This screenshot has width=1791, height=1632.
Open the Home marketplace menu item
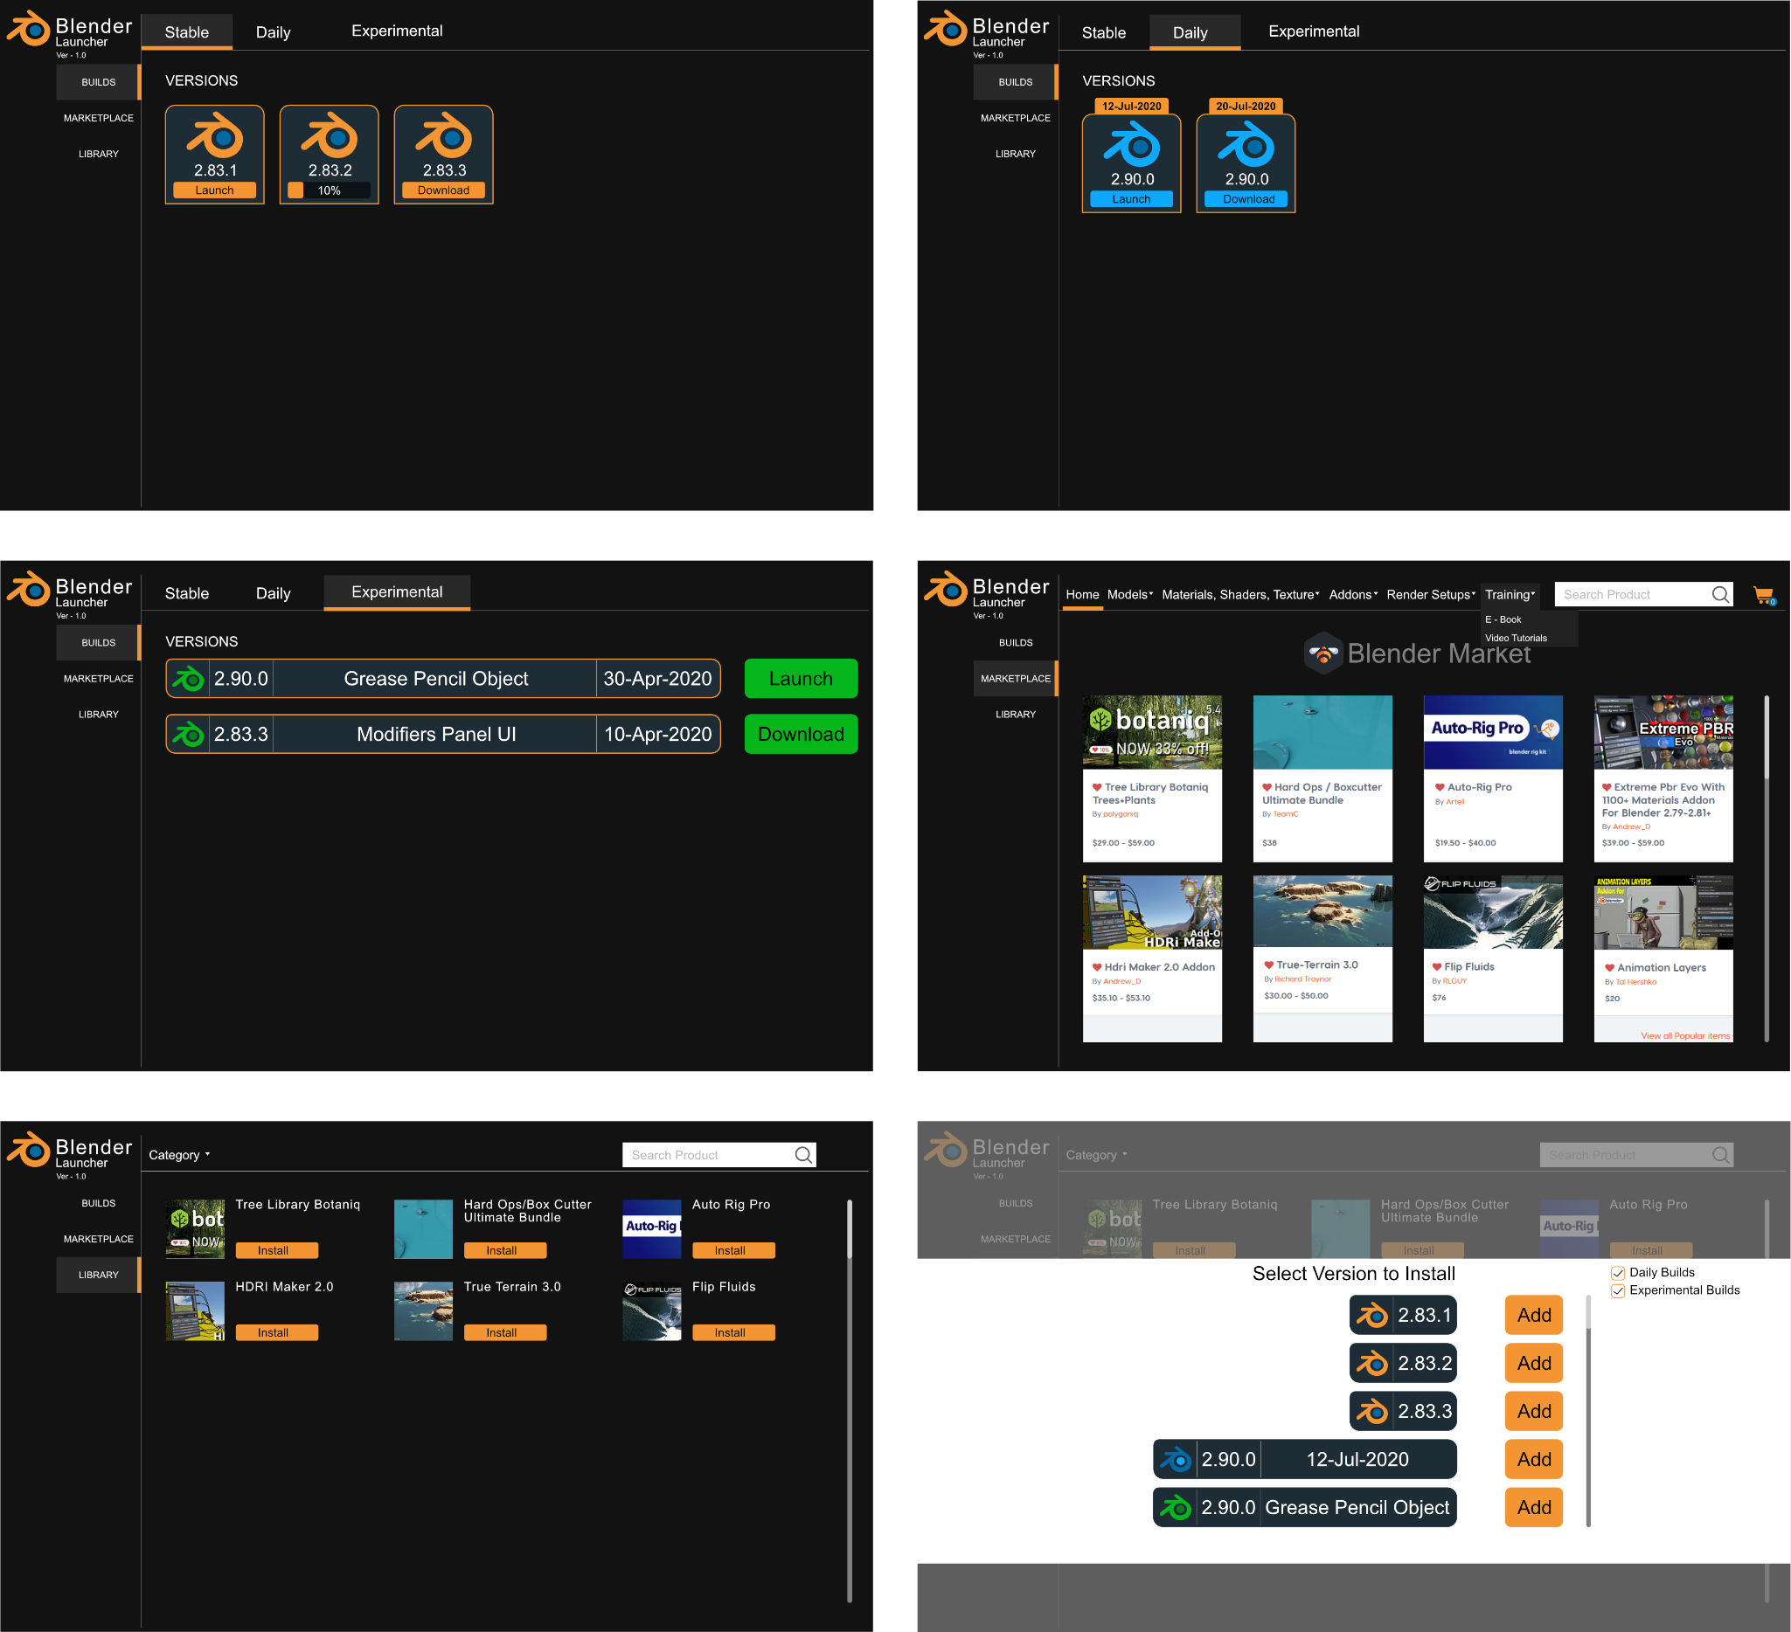tap(1082, 595)
